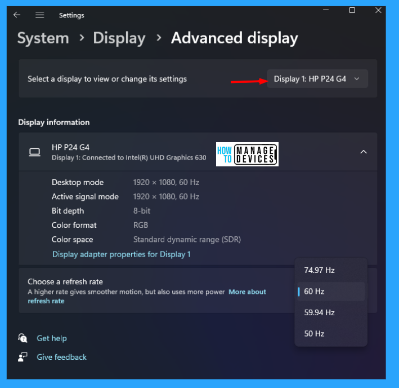The height and width of the screenshot is (388, 399).
Task: Select 60 Hz refresh rate
Action: click(331, 292)
